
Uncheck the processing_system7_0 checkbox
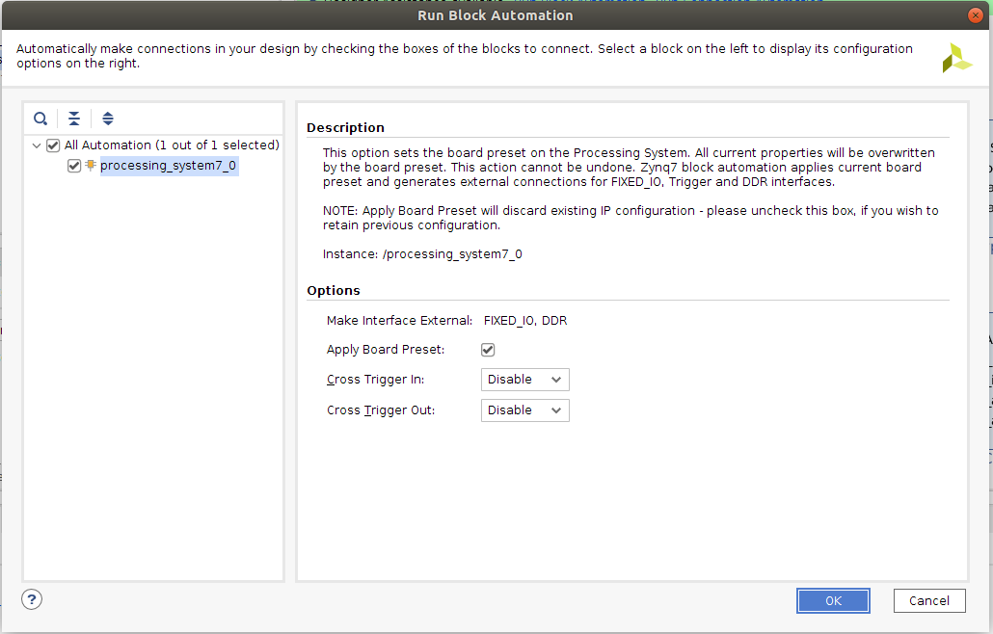74,166
